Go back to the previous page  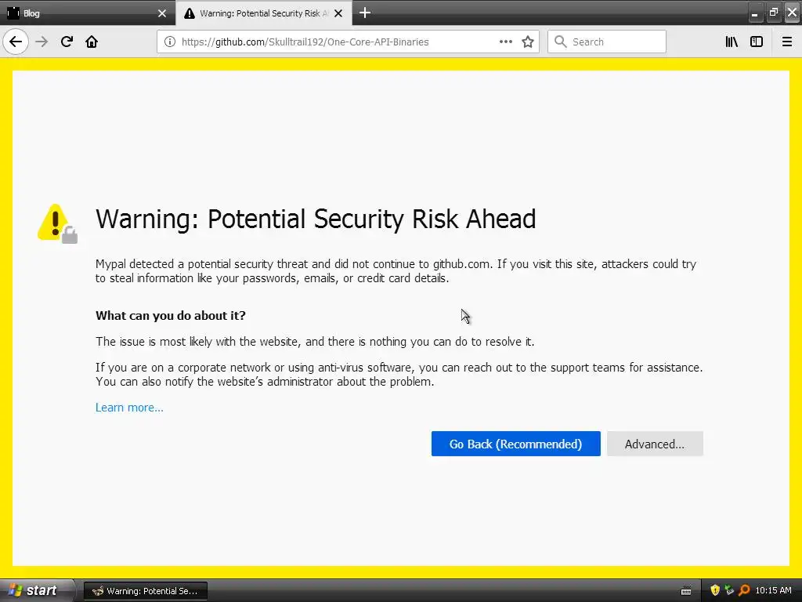coord(16,42)
